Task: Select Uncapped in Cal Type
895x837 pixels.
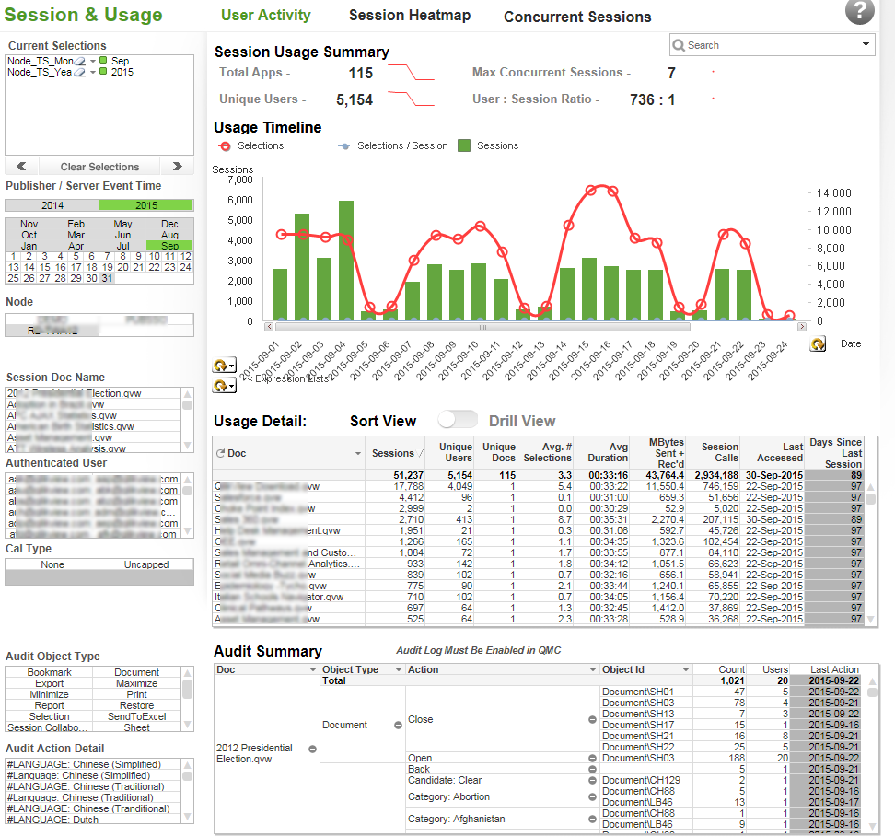Action: pyautogui.click(x=146, y=564)
